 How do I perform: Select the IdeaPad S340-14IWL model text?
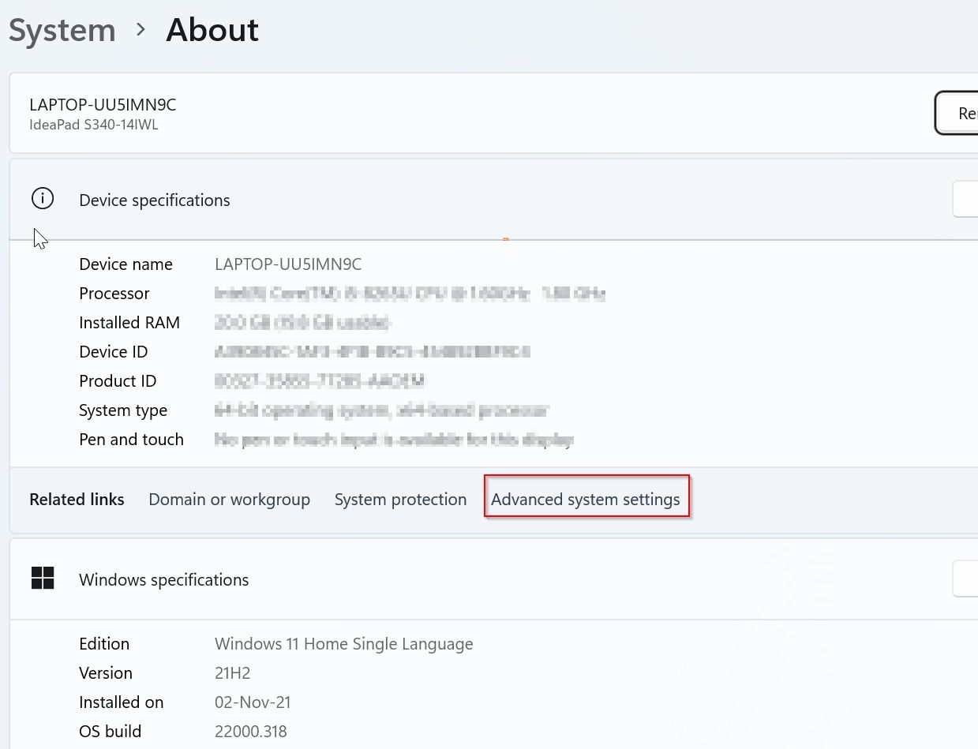(94, 125)
